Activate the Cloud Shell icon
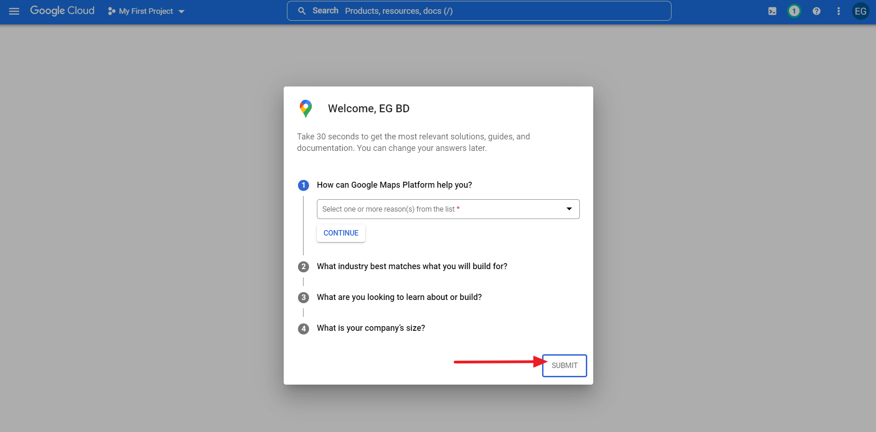 [x=772, y=11]
